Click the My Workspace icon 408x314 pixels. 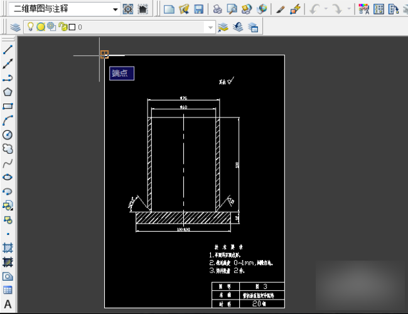click(x=143, y=9)
